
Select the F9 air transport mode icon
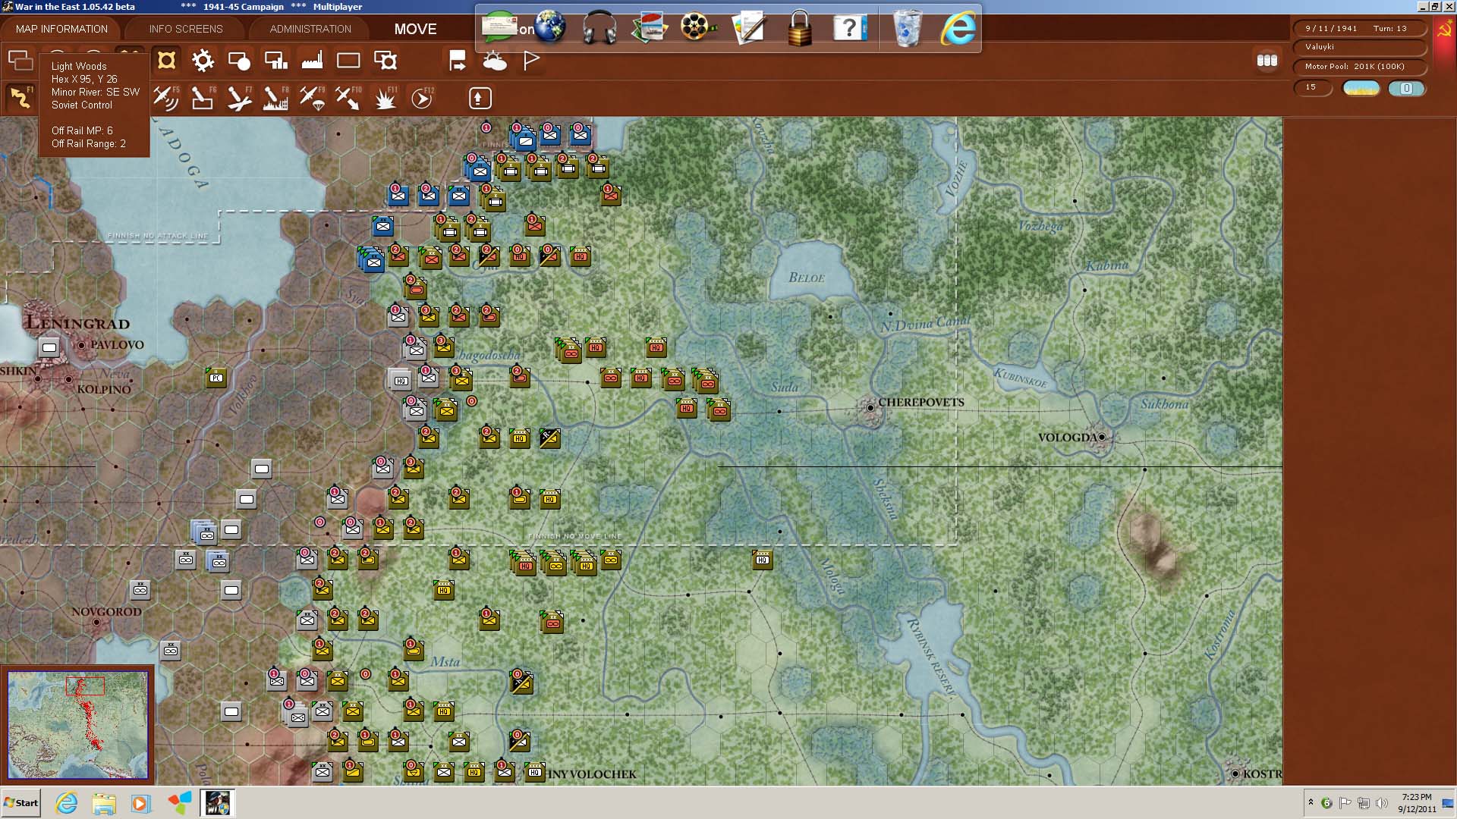tap(312, 98)
